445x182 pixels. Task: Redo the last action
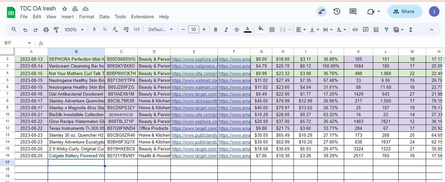coord(35,30)
